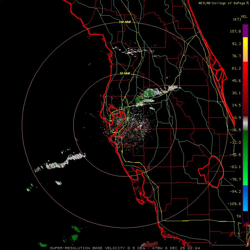Select the -109.8 scale value
250x250 pixels.
(x=234, y=204)
